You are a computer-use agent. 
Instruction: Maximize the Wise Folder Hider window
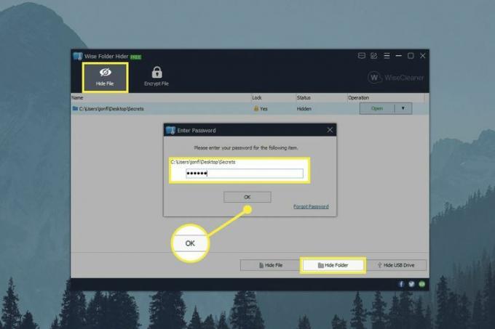[x=411, y=56]
